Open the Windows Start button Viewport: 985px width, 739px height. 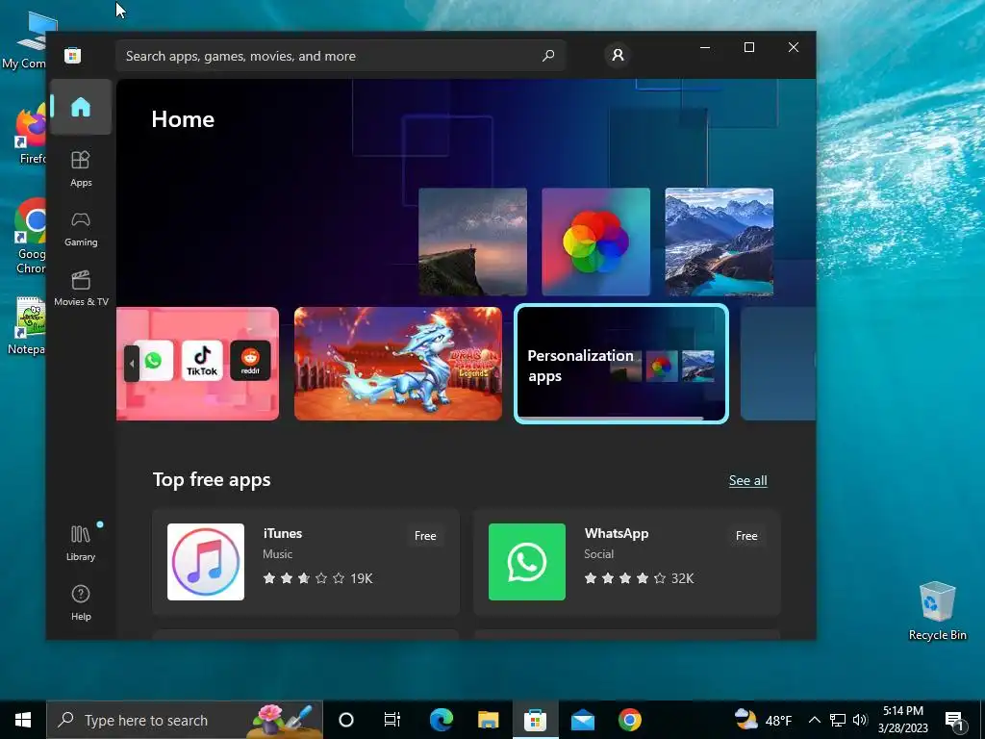pyautogui.click(x=23, y=720)
